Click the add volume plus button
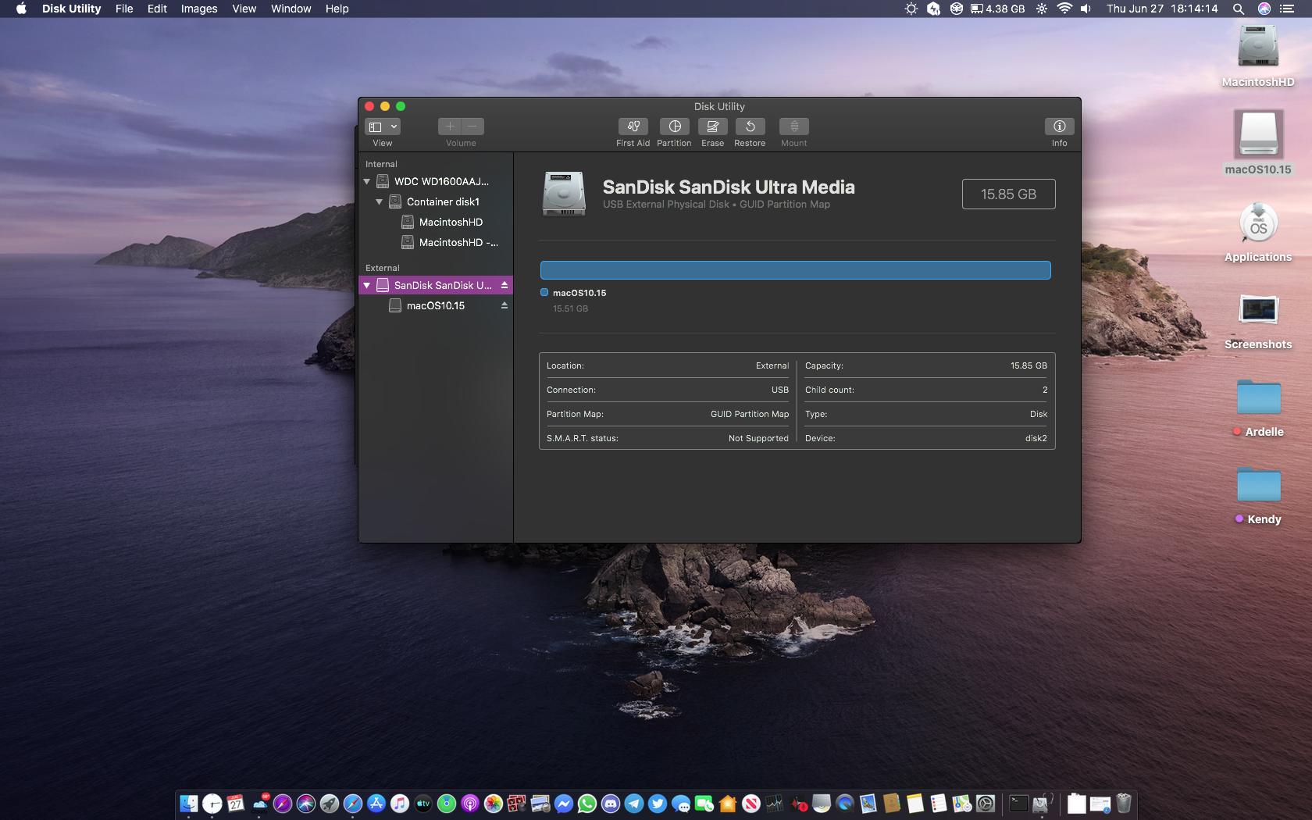Screen dimensions: 1312x820 450,127
